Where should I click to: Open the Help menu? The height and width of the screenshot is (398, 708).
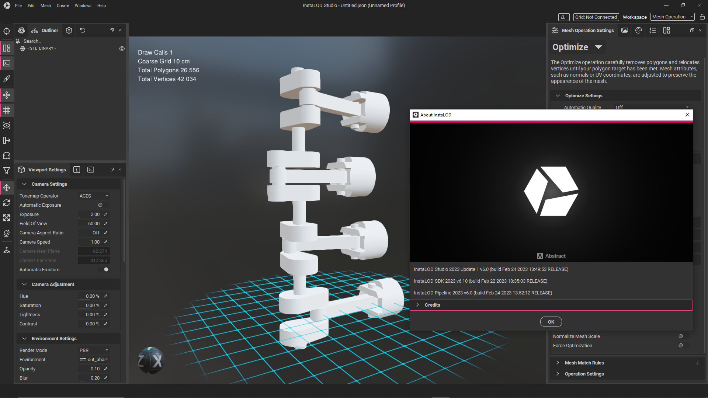pos(101,6)
